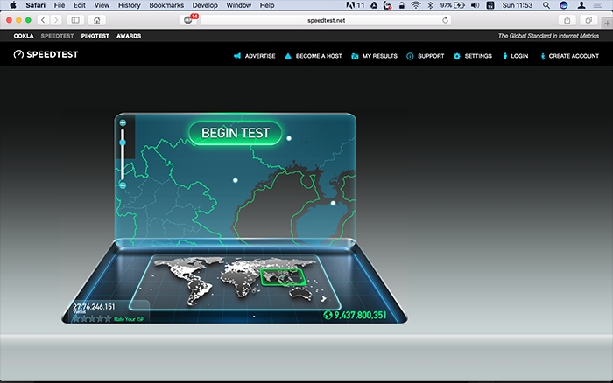Click the speedtest.net address bar
This screenshot has height=383, width=613.
pyautogui.click(x=326, y=20)
